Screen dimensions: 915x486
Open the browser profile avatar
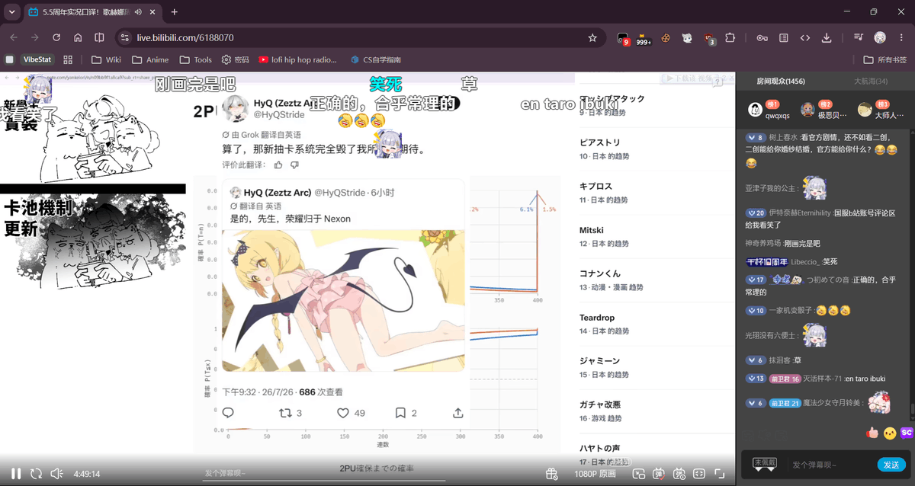pyautogui.click(x=880, y=37)
